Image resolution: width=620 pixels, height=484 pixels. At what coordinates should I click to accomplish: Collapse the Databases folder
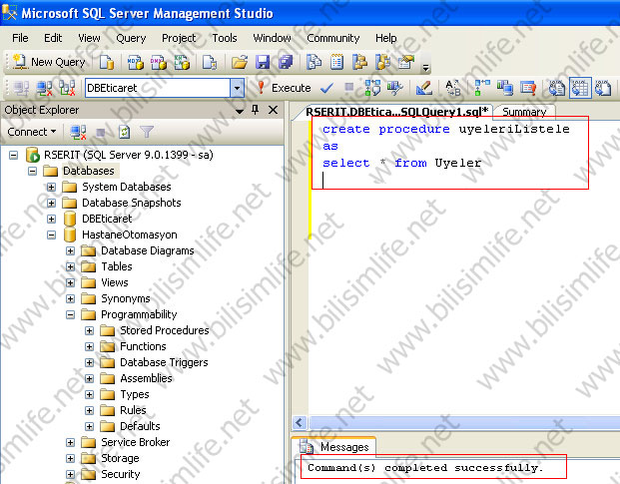pos(32,171)
